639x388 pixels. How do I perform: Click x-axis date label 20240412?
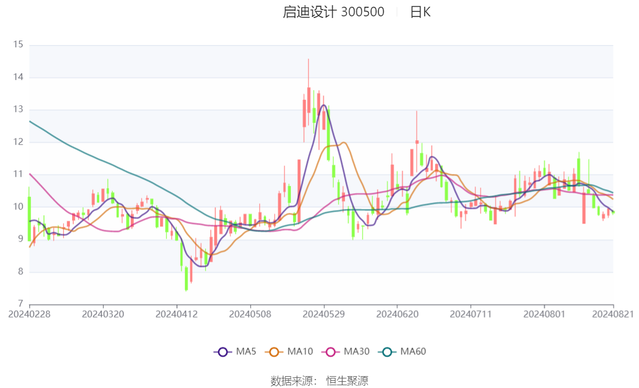pos(176,314)
